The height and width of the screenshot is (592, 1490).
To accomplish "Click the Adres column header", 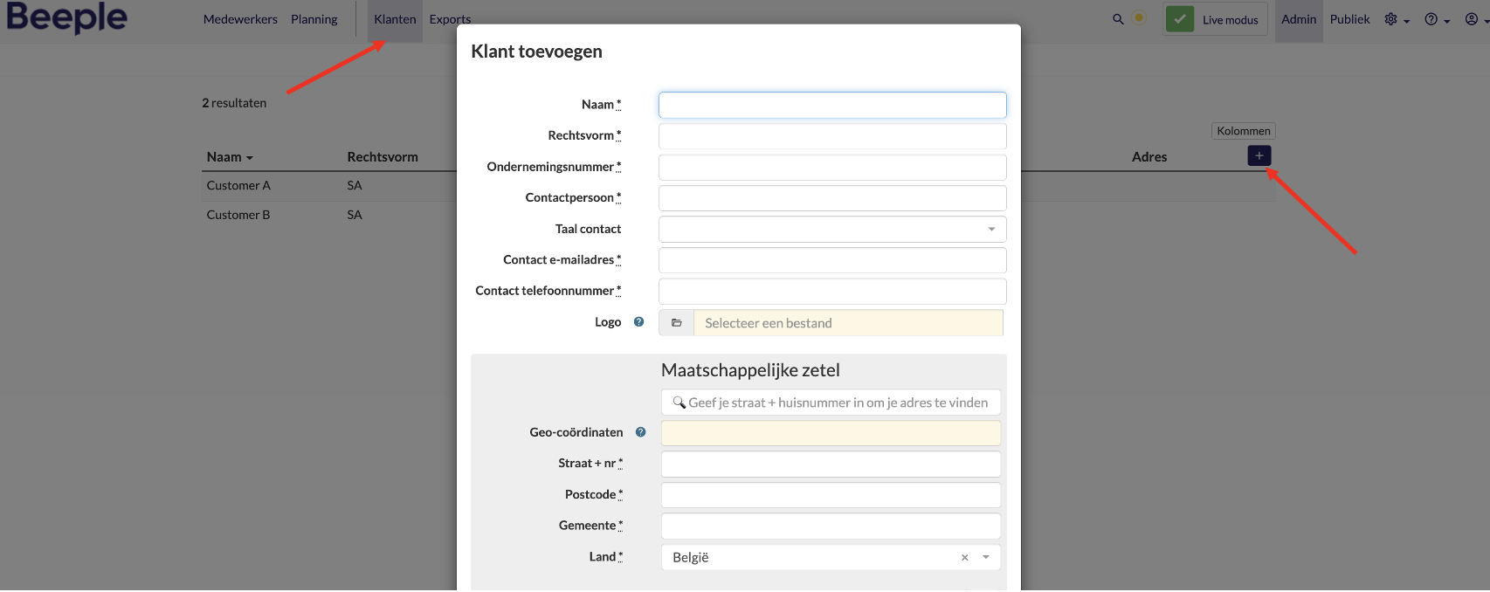I will pyautogui.click(x=1149, y=157).
